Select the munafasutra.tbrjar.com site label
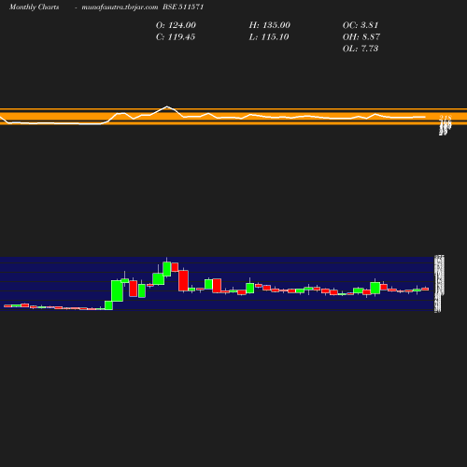467x467 pixels. 120,7
